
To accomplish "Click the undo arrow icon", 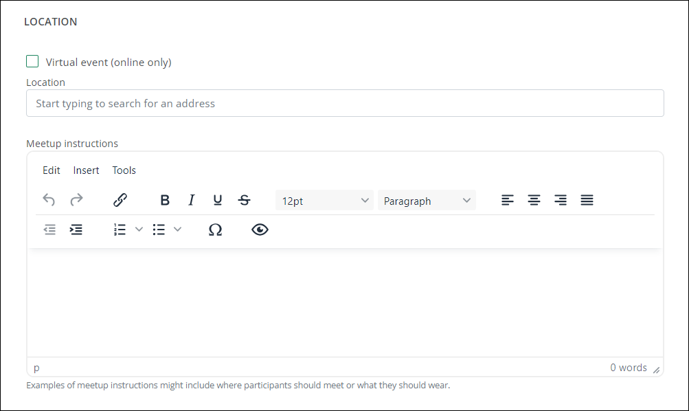I will 49,200.
